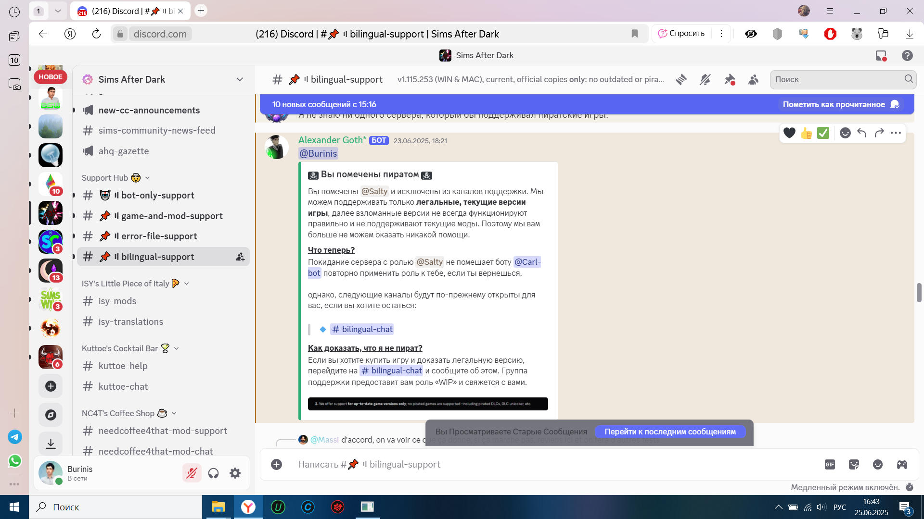The height and width of the screenshot is (519, 924).
Task: Jump to latest messages button
Action: pos(670,432)
